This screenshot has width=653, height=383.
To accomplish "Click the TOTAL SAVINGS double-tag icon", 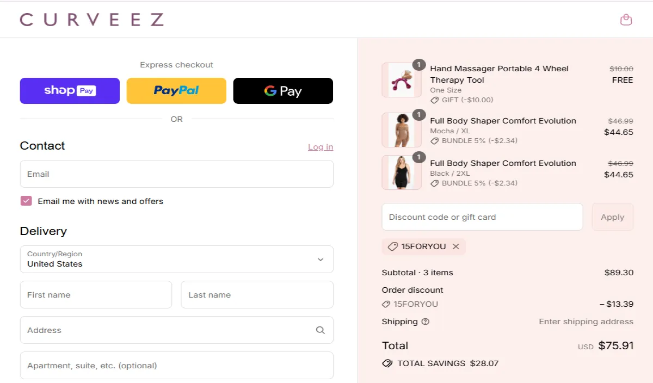I will click(x=387, y=363).
